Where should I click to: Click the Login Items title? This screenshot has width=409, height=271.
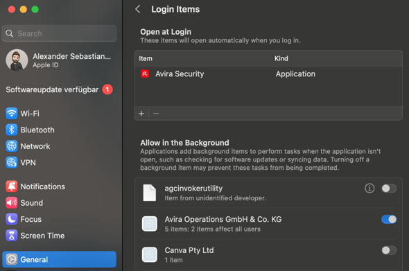[x=175, y=10]
